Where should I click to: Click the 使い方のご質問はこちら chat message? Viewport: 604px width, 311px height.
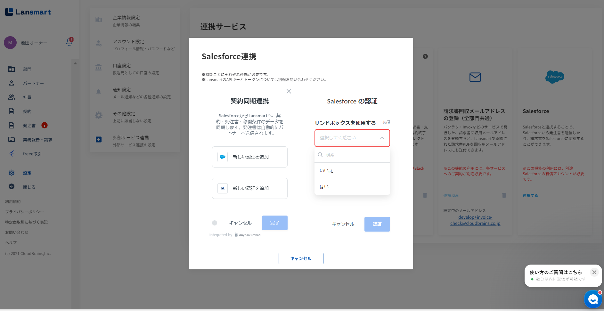pyautogui.click(x=556, y=272)
